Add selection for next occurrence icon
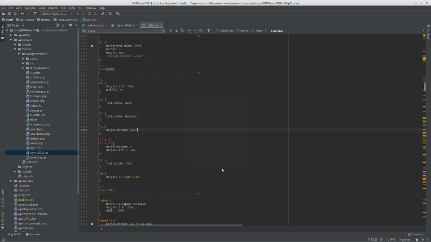The height and width of the screenshot is (242, 431). coord(189,31)
